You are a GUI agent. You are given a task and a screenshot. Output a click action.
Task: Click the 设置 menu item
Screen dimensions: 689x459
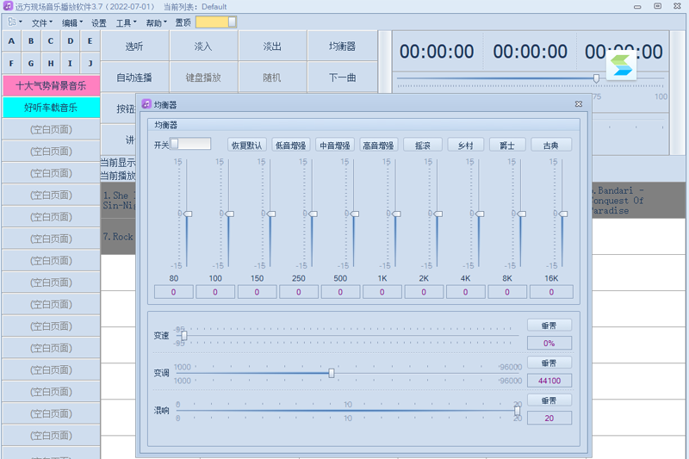click(x=99, y=22)
